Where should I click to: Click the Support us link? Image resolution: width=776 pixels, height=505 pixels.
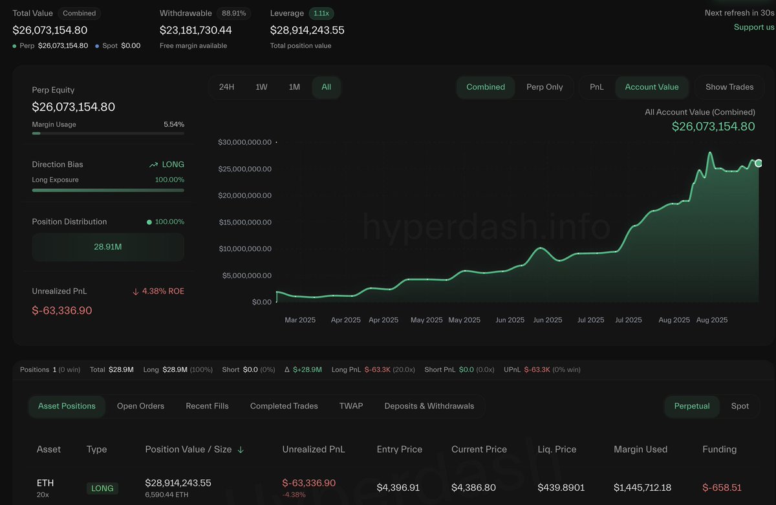point(754,27)
